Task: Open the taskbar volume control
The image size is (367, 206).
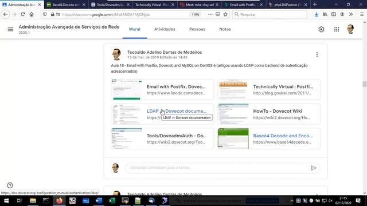Action: 330,201
